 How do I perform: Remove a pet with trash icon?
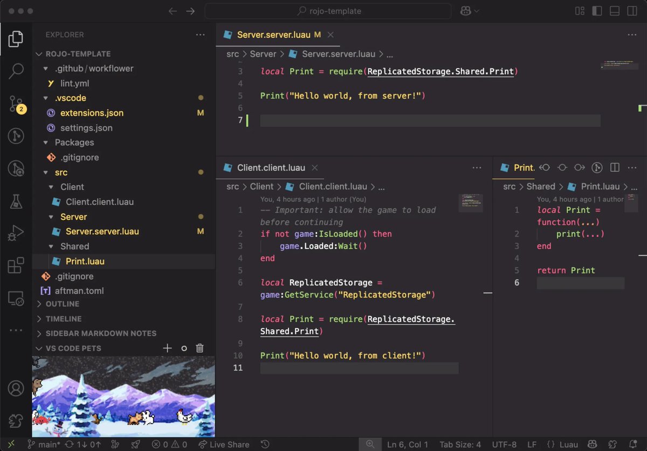point(200,348)
